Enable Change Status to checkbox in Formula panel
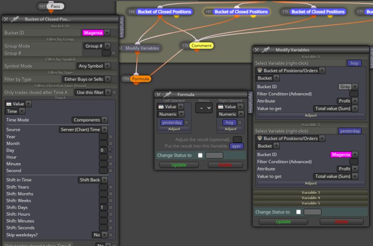The image size is (373, 246). click(x=200, y=155)
